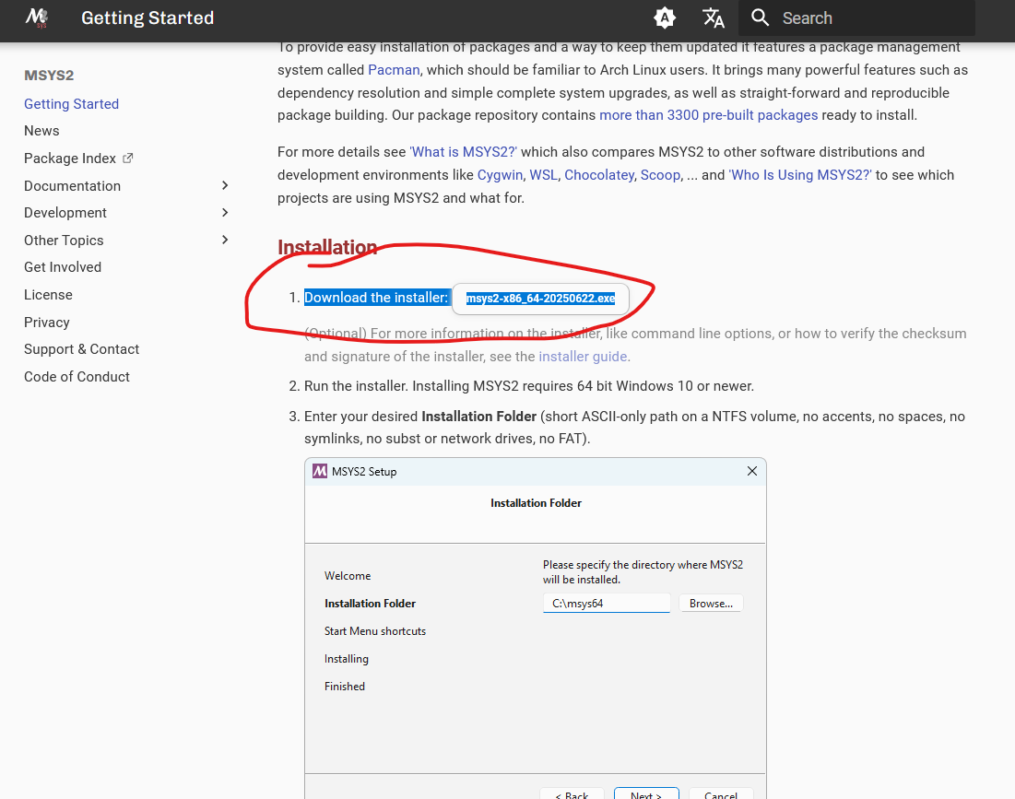
Task: Click the MSYS2 logo icon in header
Action: [36, 18]
